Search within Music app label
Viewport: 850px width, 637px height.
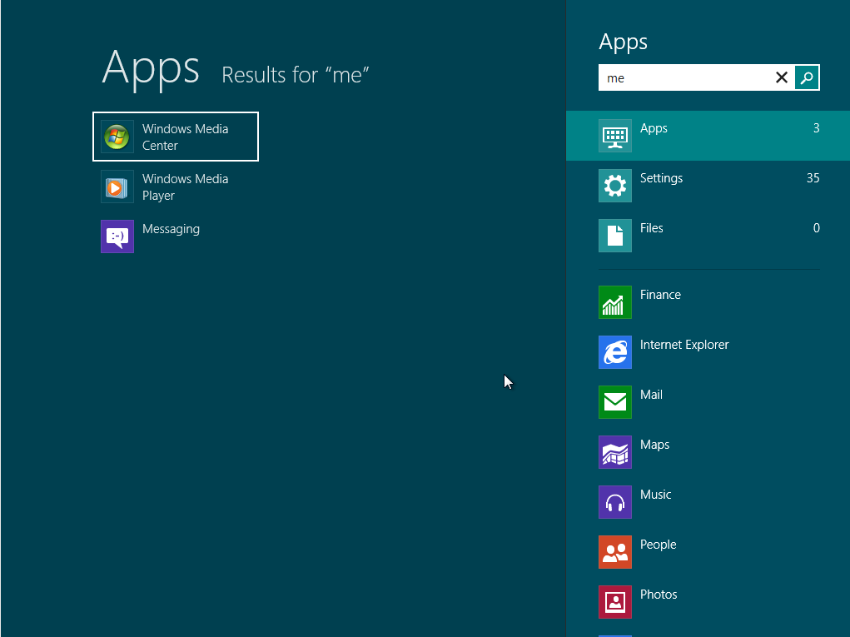pos(655,495)
